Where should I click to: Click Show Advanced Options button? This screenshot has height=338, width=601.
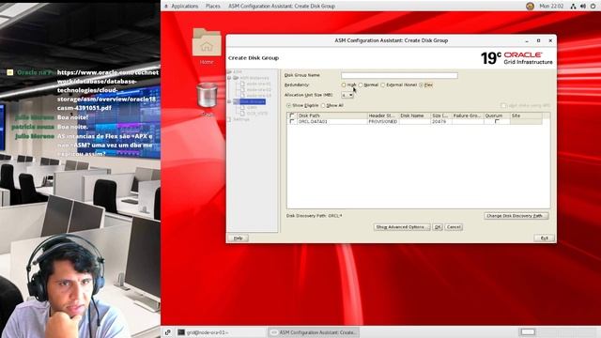(402, 227)
